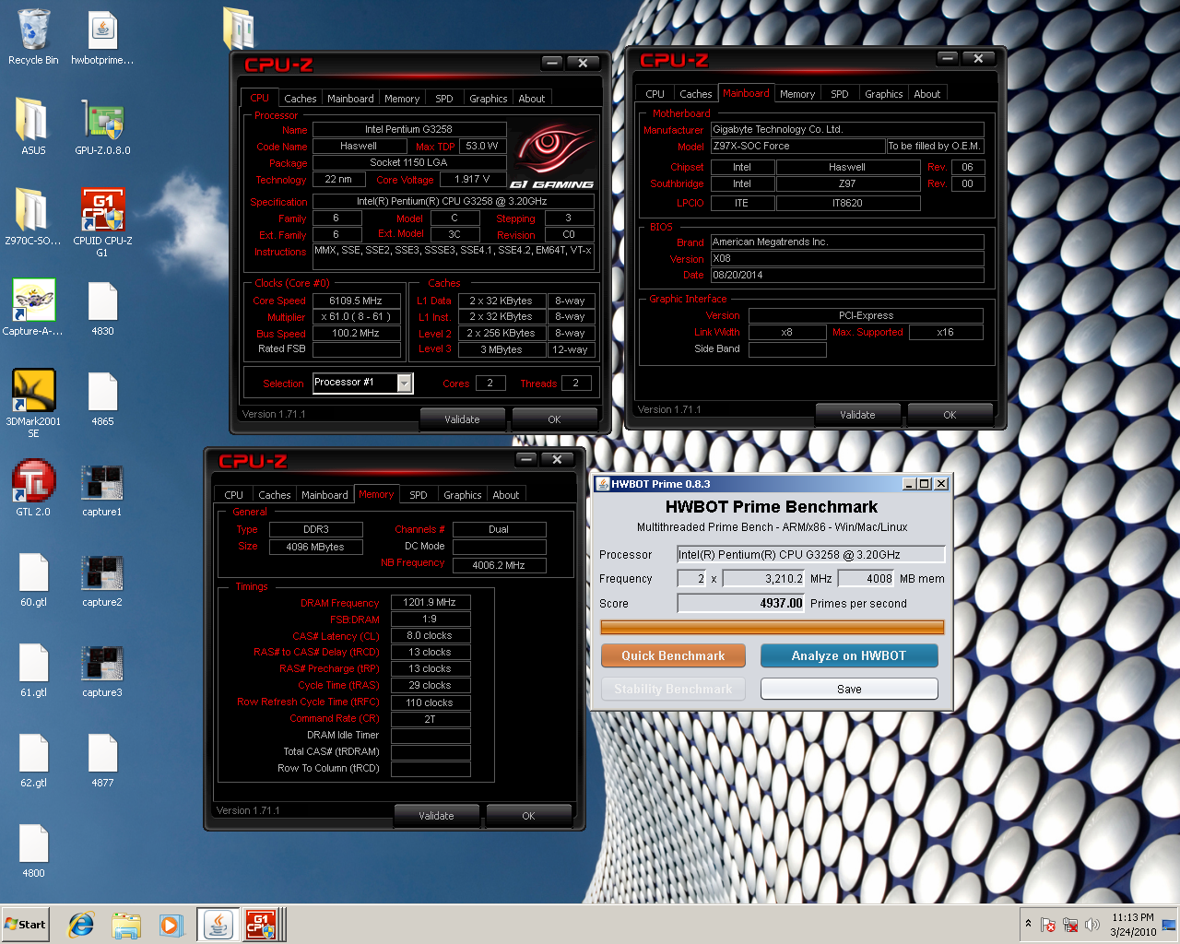Click the BIOS Date field 08/20/2014
1180x944 pixels.
(847, 275)
